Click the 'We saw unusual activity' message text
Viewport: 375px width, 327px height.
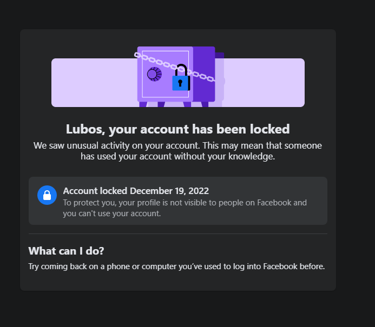click(x=178, y=146)
